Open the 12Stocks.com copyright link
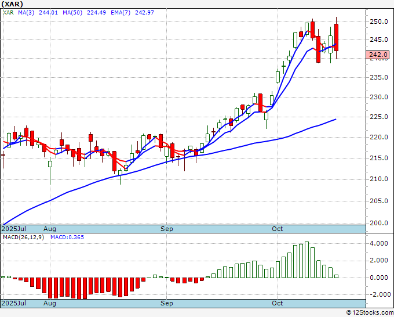 (x=370, y=313)
